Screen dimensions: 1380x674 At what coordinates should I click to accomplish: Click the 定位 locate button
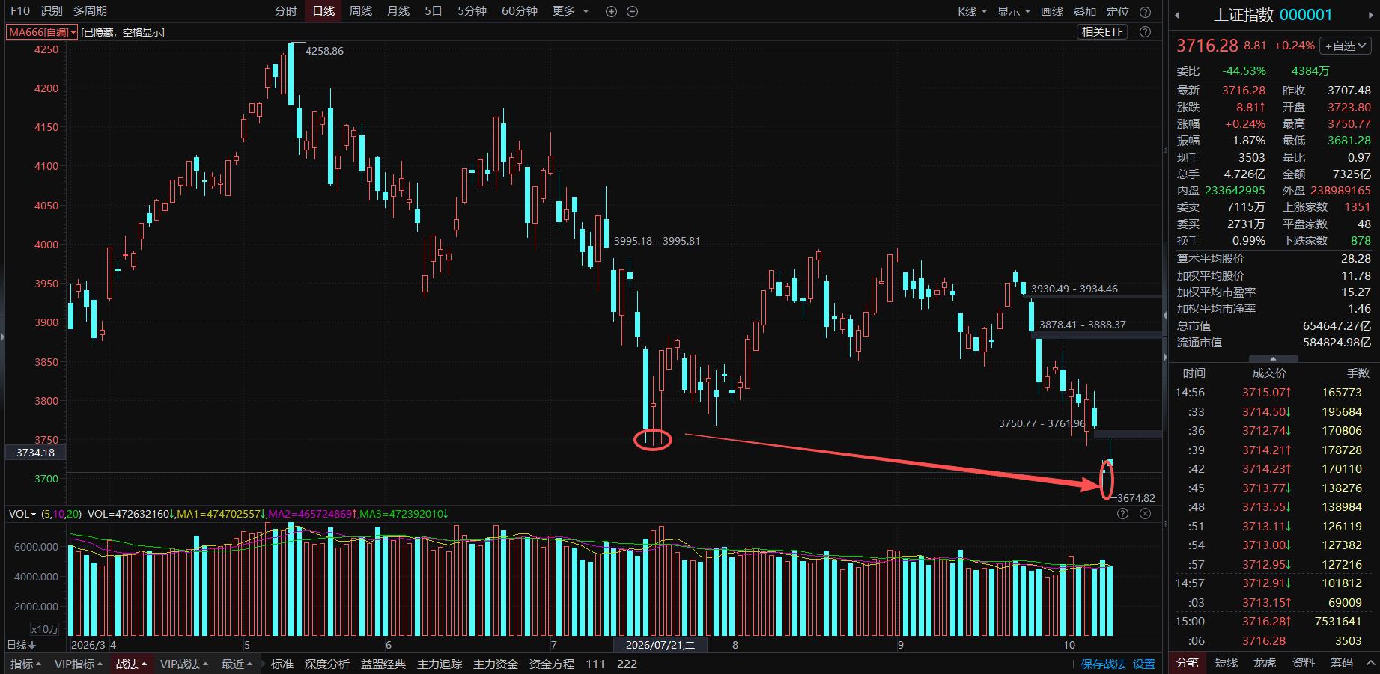[1118, 11]
